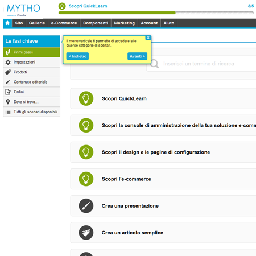Click Scopri QuickLearn header title text
This screenshot has height=256, width=256.
[88, 6]
